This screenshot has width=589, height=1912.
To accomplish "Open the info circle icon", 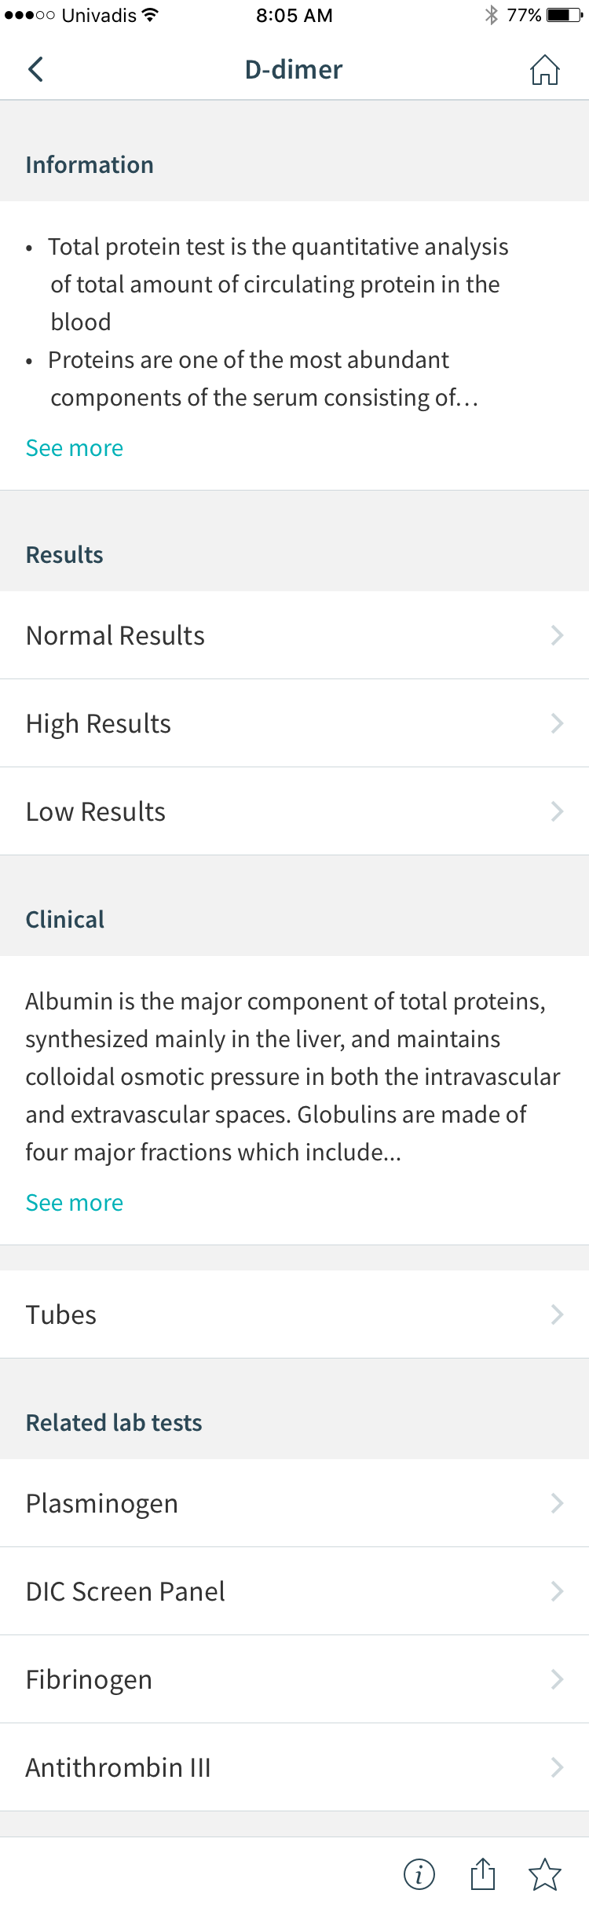I will (419, 1874).
